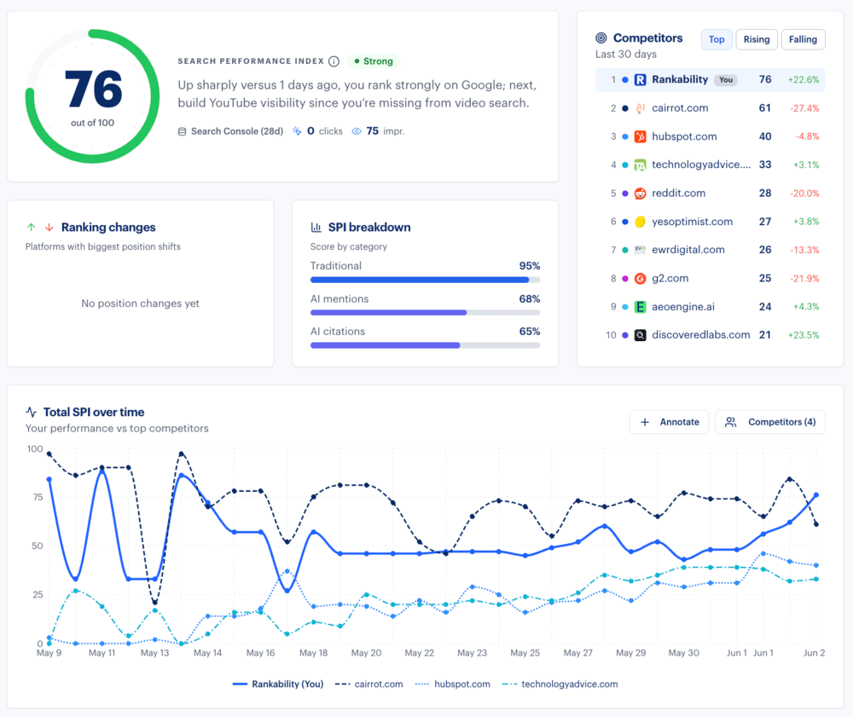Image resolution: width=853 pixels, height=717 pixels.
Task: Open the Rankability competitor row name
Action: click(680, 80)
